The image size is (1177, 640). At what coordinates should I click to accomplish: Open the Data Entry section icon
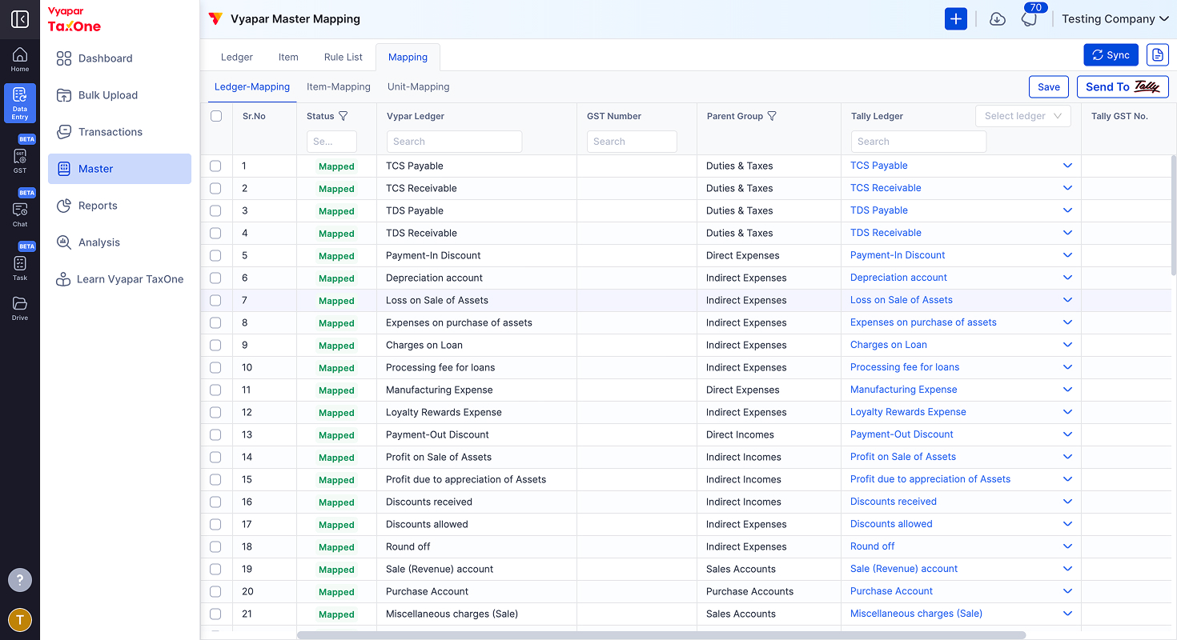click(20, 103)
